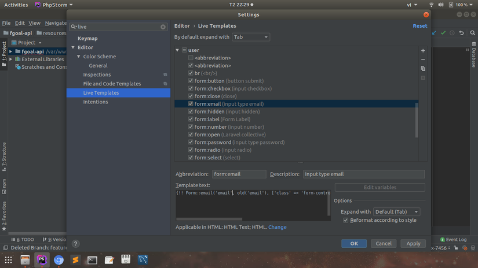Viewport: 478px width, 268px height.
Task: Open Favorites tool window sidebar
Action: click(4, 216)
